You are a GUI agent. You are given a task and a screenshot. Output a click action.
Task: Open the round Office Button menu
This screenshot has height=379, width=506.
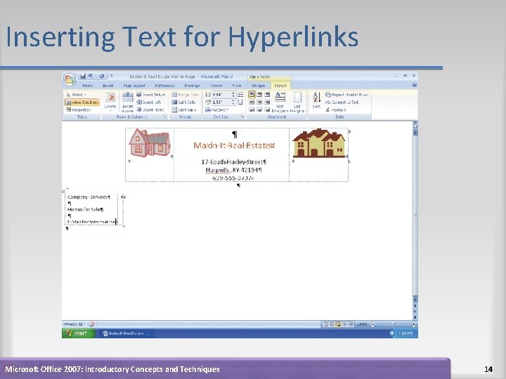click(x=70, y=79)
